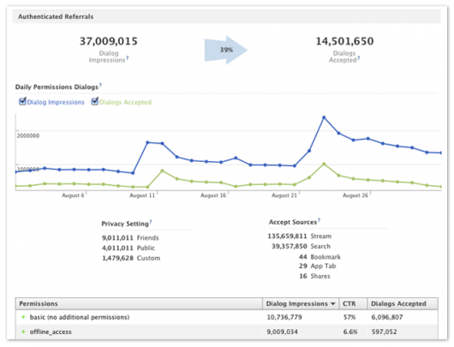Click help icon next to Dialog Impressions total
The image size is (454, 347).
127,57
